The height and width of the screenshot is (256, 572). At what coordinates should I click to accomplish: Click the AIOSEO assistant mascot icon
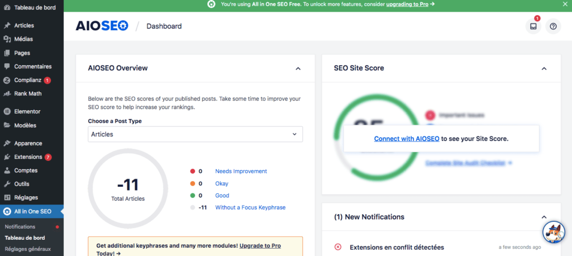(x=554, y=232)
